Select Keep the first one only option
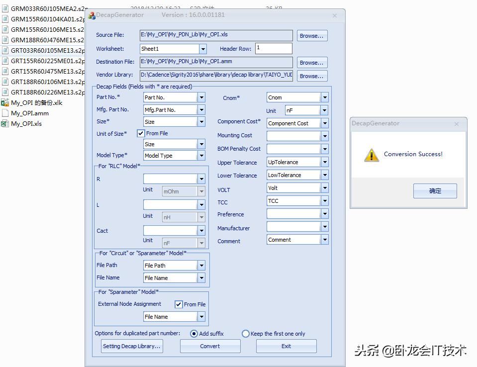The width and height of the screenshot is (477, 367). (246, 334)
